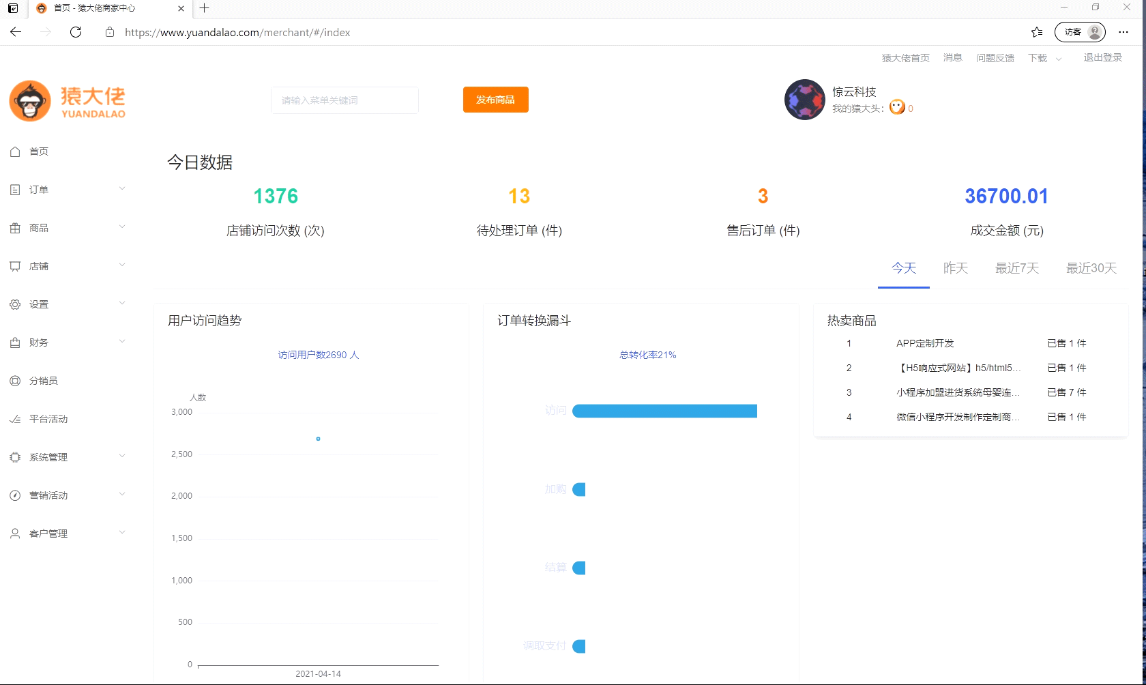Click the 财务 finance icon

[15, 342]
